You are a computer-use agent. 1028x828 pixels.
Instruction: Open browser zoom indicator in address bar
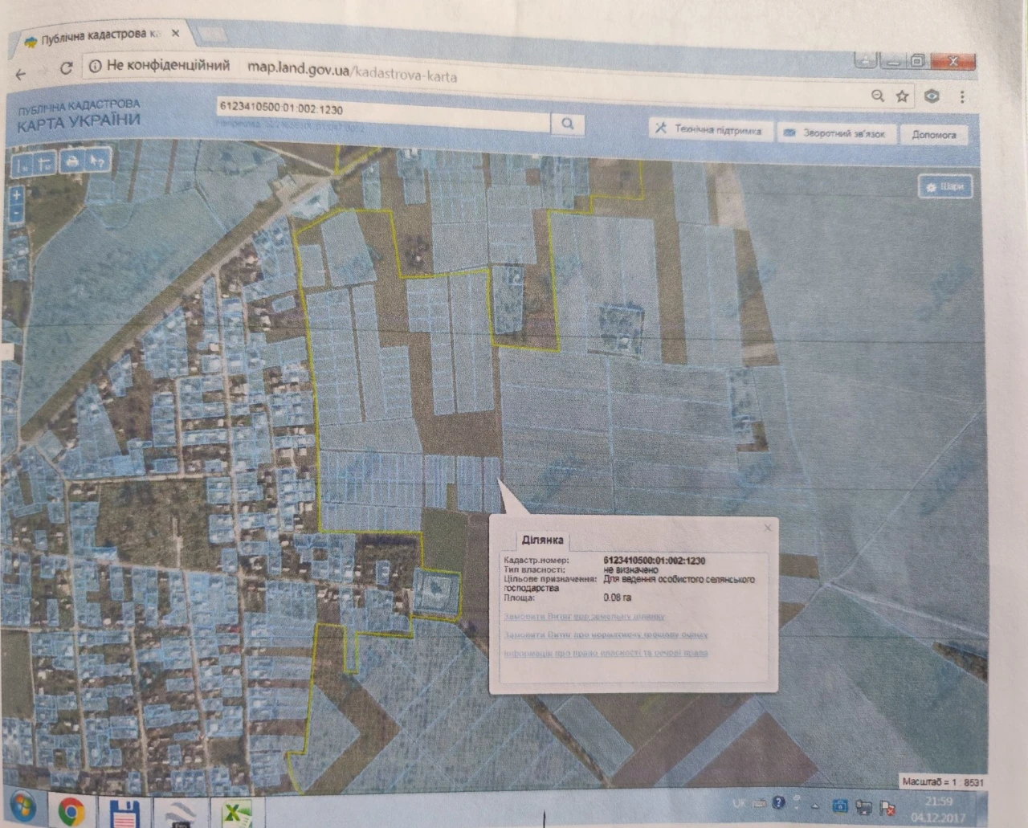tap(877, 96)
